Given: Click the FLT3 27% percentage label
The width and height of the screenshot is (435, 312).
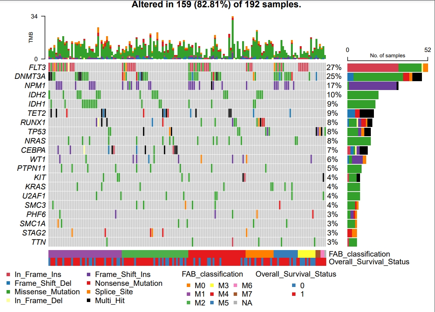Looking at the screenshot, I should click(x=334, y=67).
